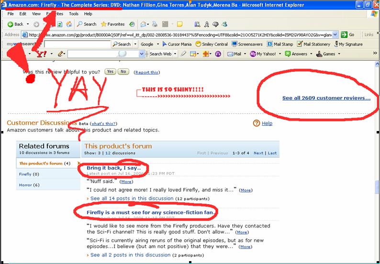Click the Research books icon
Viewport: 380px width, 264px height.
point(197,24)
